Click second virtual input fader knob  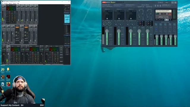[148, 31]
